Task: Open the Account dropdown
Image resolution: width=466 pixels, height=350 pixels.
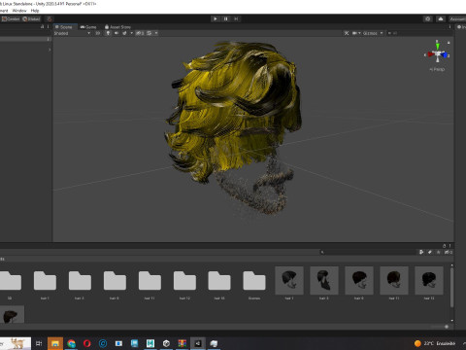Action: [457, 18]
